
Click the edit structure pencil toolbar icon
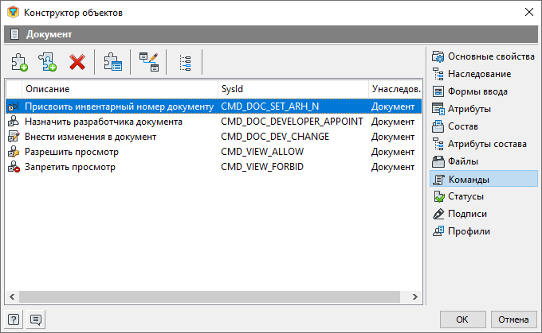coord(149,62)
